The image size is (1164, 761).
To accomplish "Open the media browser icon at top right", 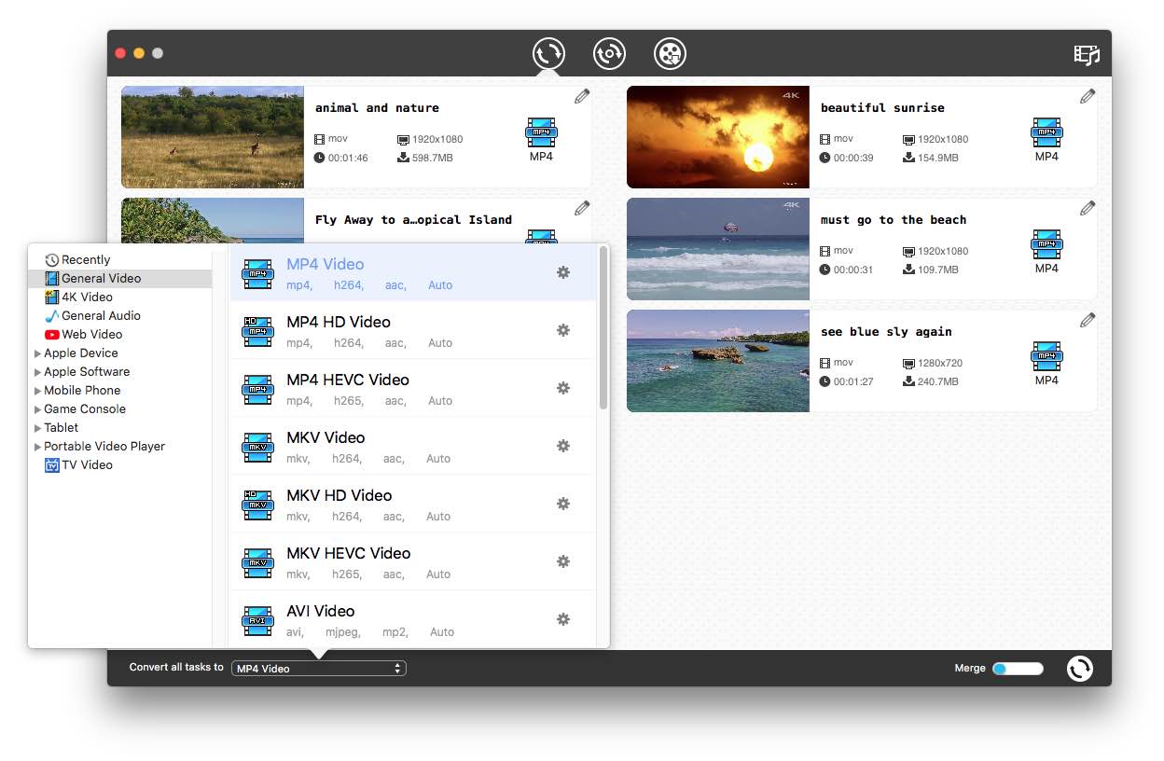I will click(x=1087, y=54).
